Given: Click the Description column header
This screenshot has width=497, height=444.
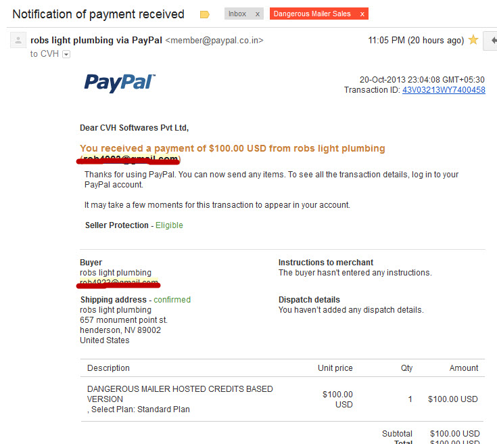Looking at the screenshot, I should pyautogui.click(x=108, y=368).
